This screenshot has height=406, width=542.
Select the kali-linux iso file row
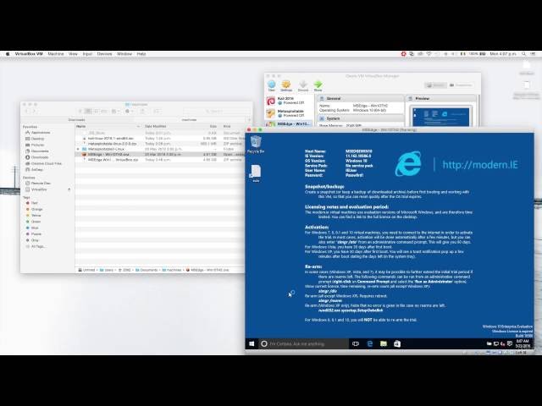(x=160, y=138)
